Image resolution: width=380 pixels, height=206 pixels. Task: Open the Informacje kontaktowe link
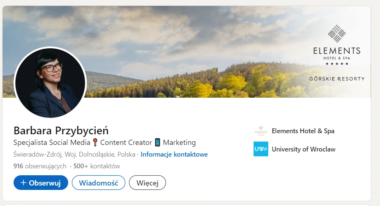point(174,154)
